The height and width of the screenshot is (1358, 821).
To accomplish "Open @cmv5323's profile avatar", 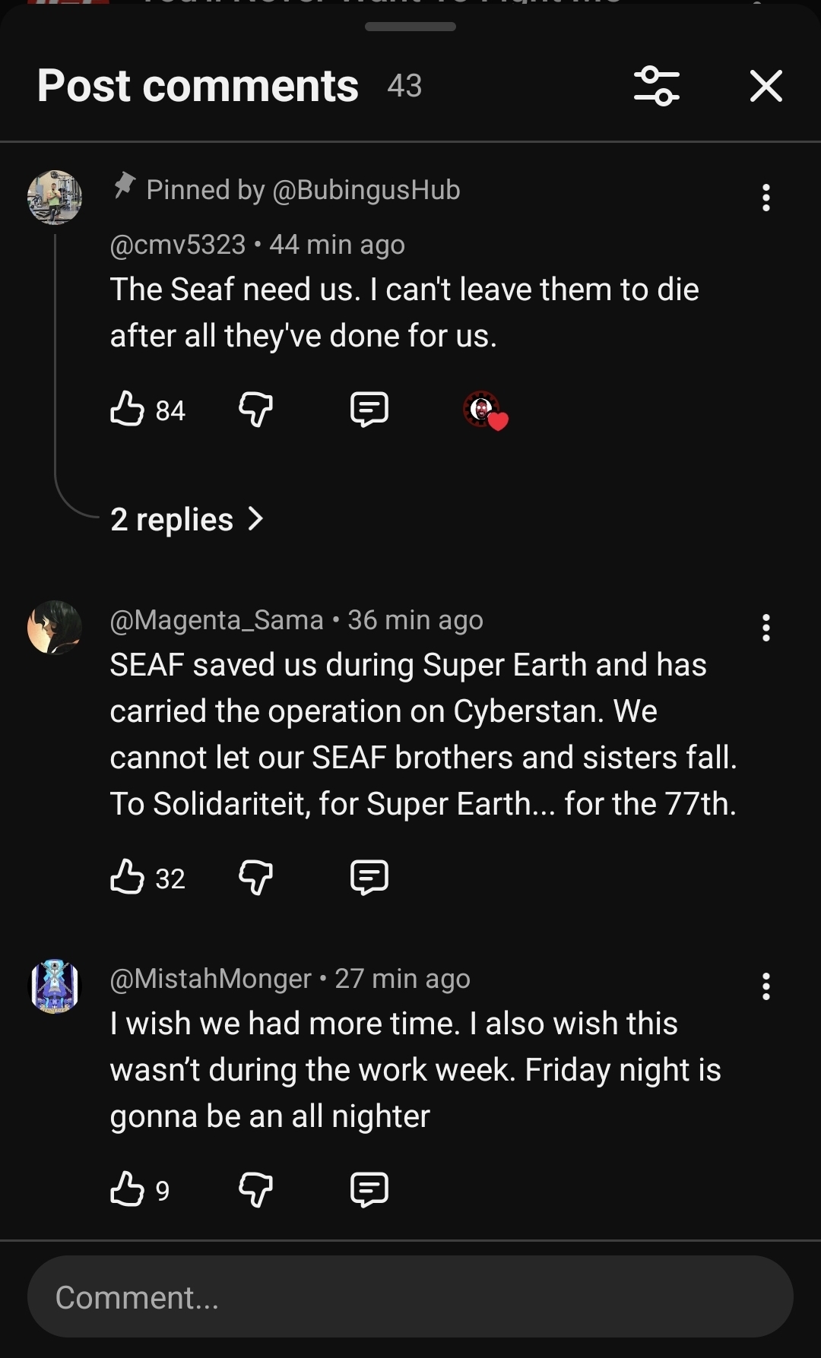I will [55, 198].
